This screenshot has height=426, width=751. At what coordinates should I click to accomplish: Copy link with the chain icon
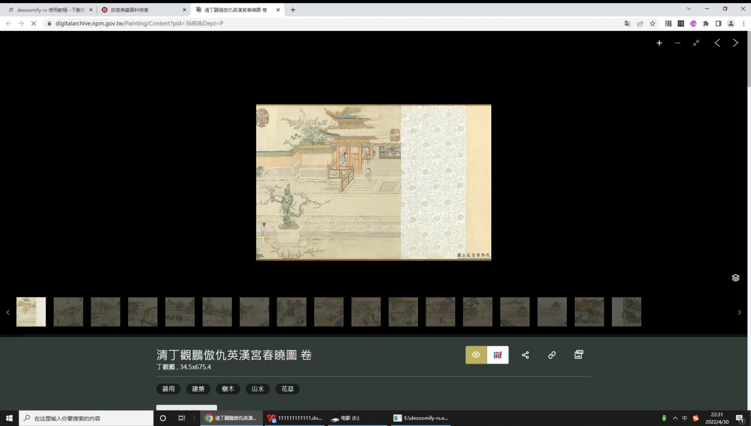552,355
